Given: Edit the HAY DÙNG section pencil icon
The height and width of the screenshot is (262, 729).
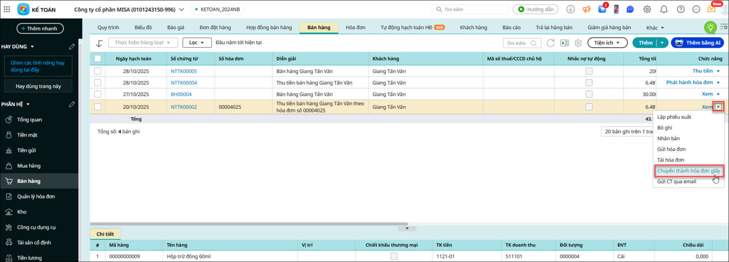Looking at the screenshot, I should click(72, 46).
